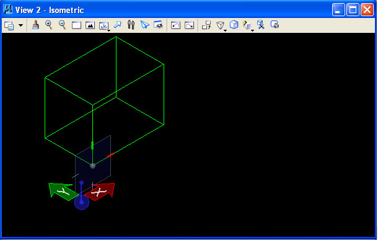
Task: Select the Copy View tool
Action: click(206, 25)
